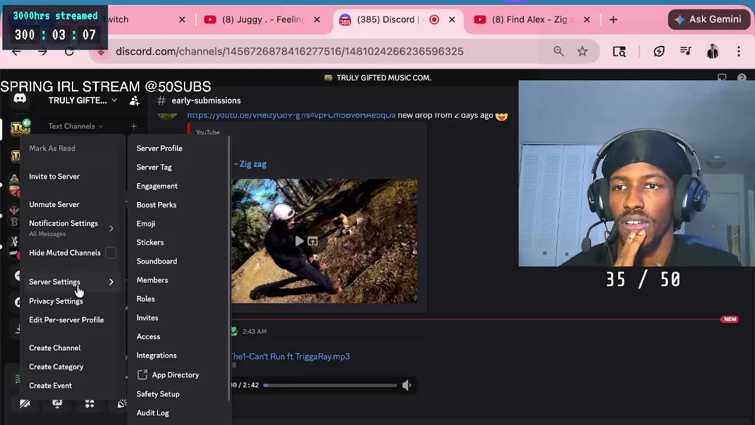Click the browser reload icon
Screen dimensions: 755x425
pos(69,51)
